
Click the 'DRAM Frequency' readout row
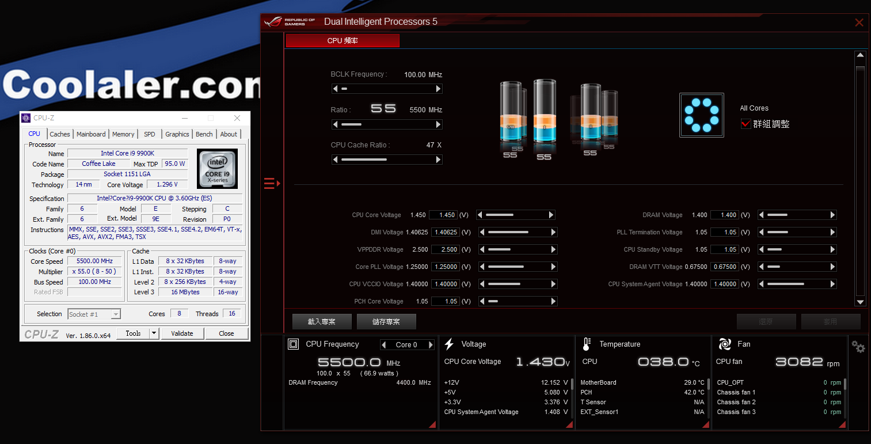(x=360, y=382)
